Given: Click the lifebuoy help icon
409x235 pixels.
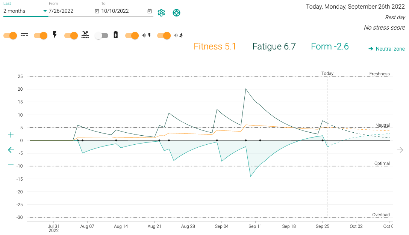Looking at the screenshot, I should tap(176, 13).
